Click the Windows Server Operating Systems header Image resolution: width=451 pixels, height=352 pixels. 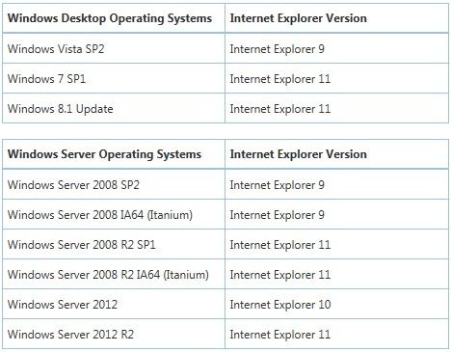(x=104, y=154)
